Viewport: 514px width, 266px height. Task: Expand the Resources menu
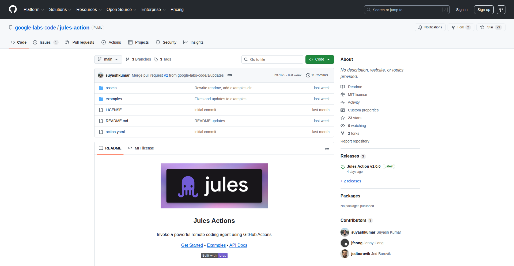tap(89, 9)
